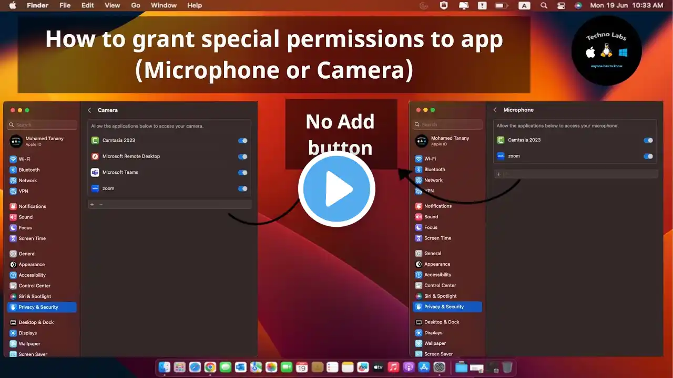Viewport: 673px width, 378px height.
Task: Focus the Search field in the Camera window
Action: pos(42,125)
